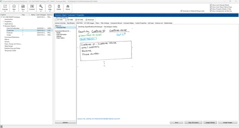
Task: Select the Products tree item
Action: [10, 33]
